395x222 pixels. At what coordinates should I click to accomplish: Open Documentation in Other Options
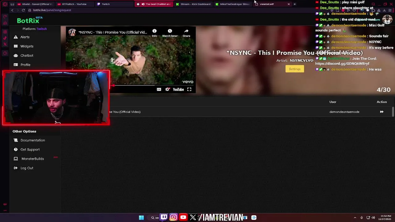[x=33, y=140]
